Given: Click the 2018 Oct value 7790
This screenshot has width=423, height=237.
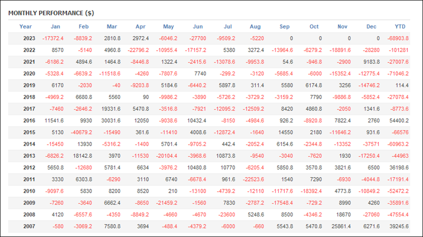Looking at the screenshot, I should [x=316, y=97].
